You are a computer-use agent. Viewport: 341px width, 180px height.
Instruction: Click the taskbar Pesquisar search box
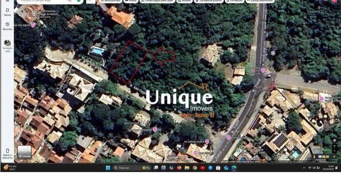coord(132,168)
